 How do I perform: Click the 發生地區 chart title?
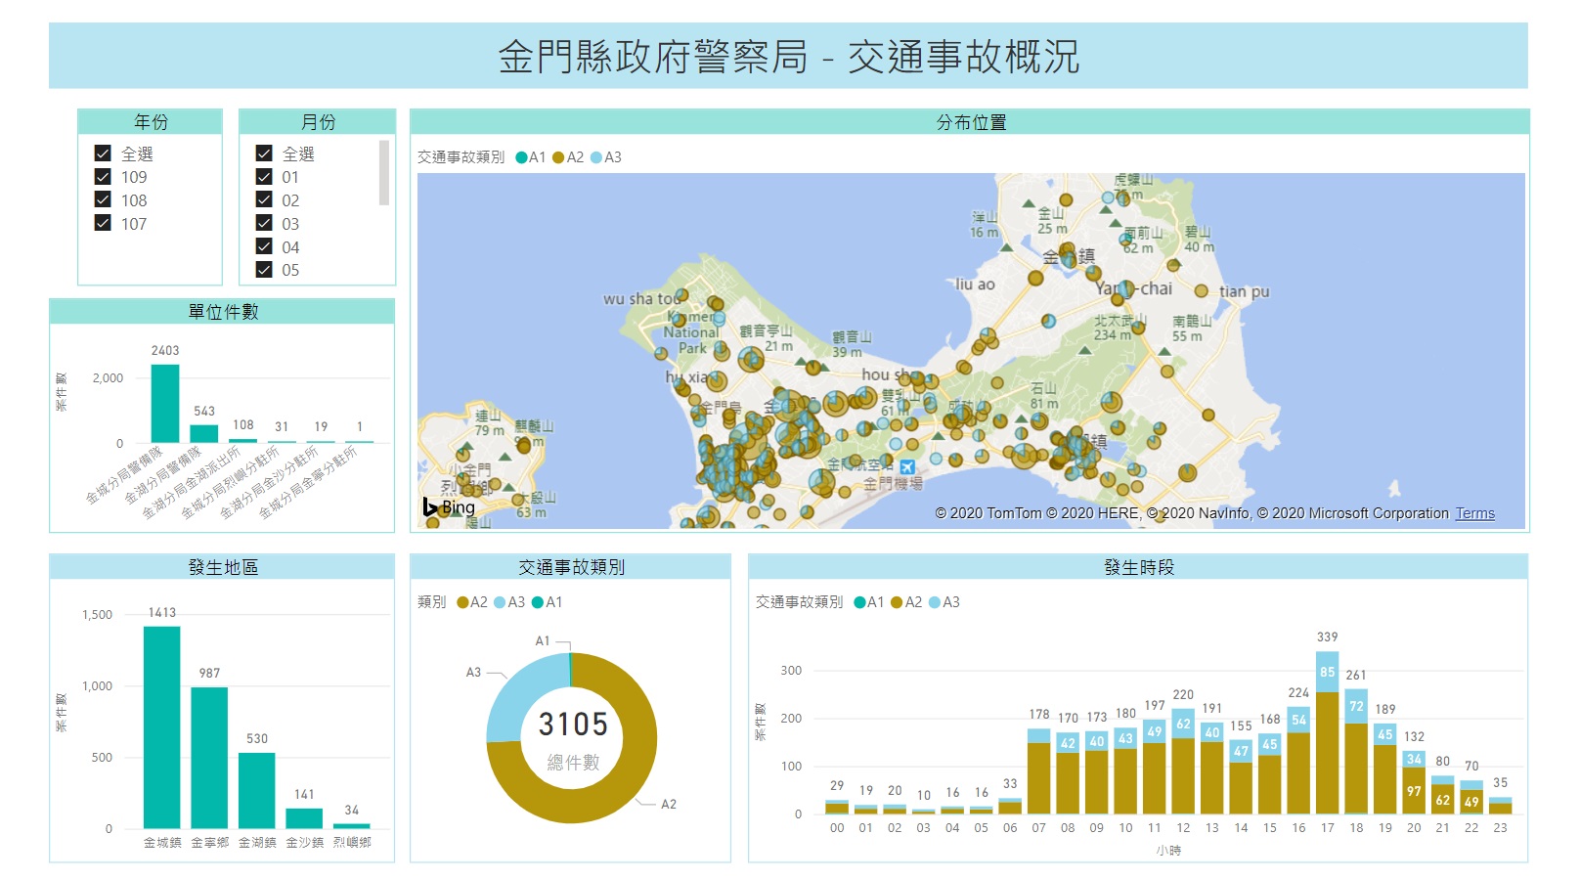[x=223, y=567]
